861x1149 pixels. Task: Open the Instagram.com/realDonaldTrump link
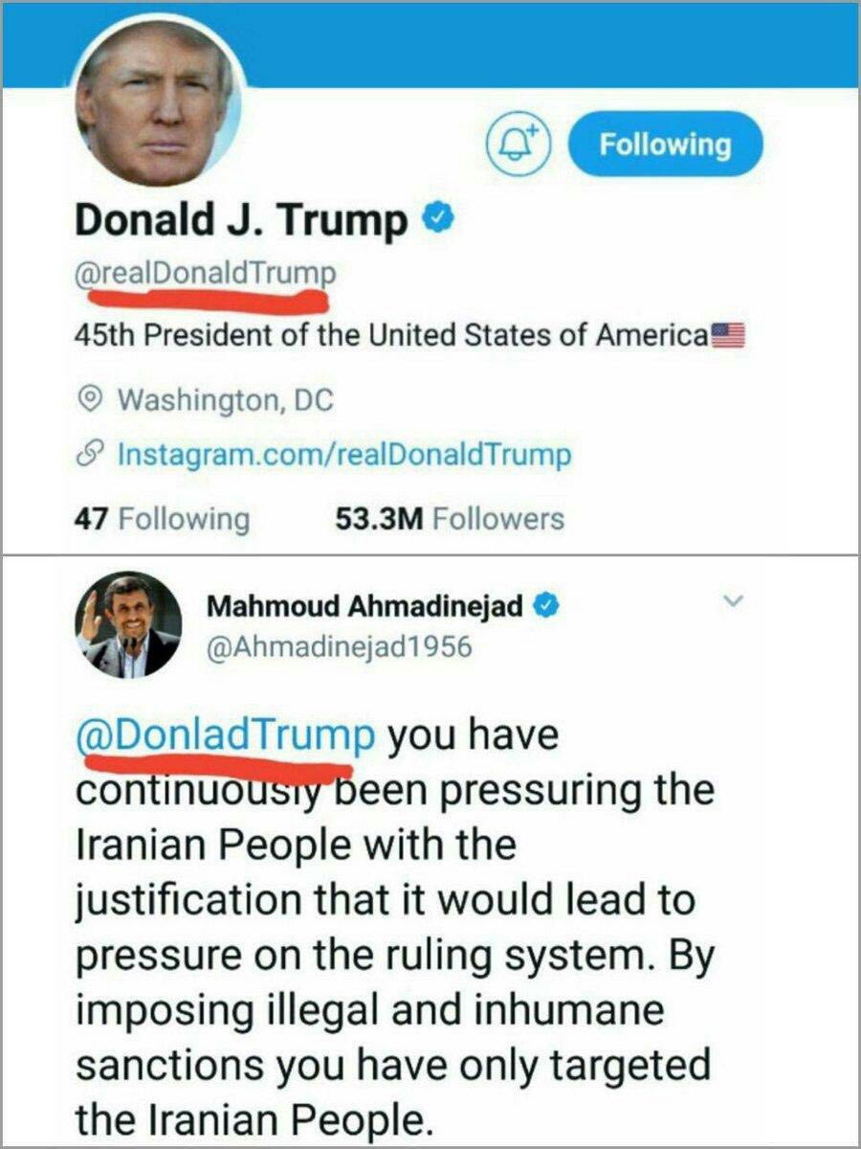click(x=343, y=453)
